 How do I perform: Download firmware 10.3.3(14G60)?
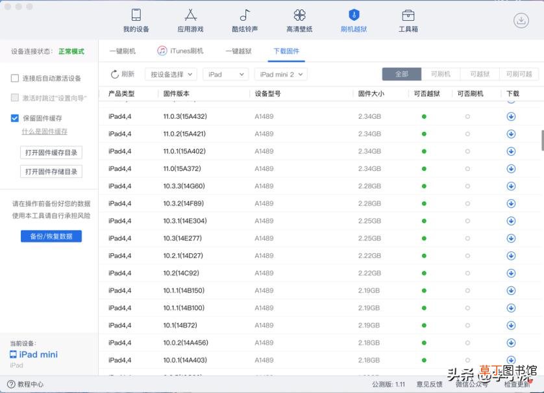click(x=511, y=186)
